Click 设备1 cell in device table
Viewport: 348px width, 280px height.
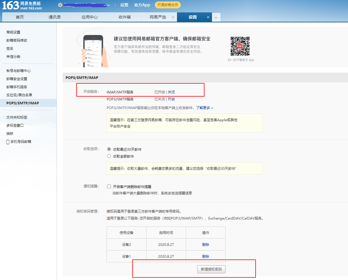[126, 257]
